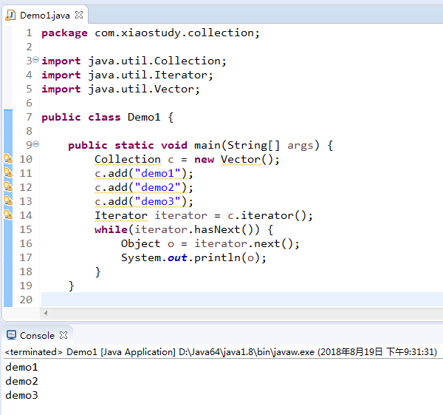The width and height of the screenshot is (443, 415).
Task: Switch to the Console view tab
Action: click(x=37, y=335)
